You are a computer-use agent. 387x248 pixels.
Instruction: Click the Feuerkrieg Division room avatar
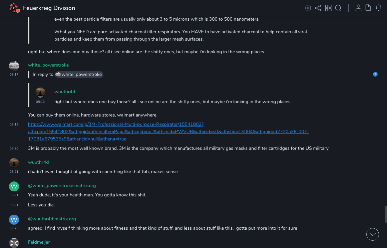[14, 8]
